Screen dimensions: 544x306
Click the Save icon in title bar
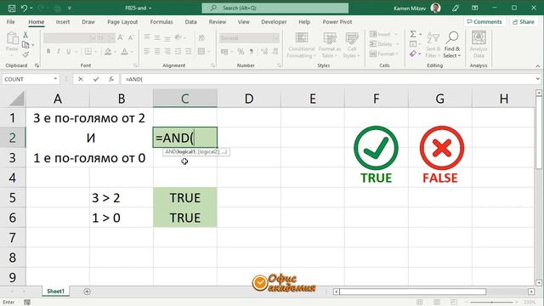pos(11,8)
